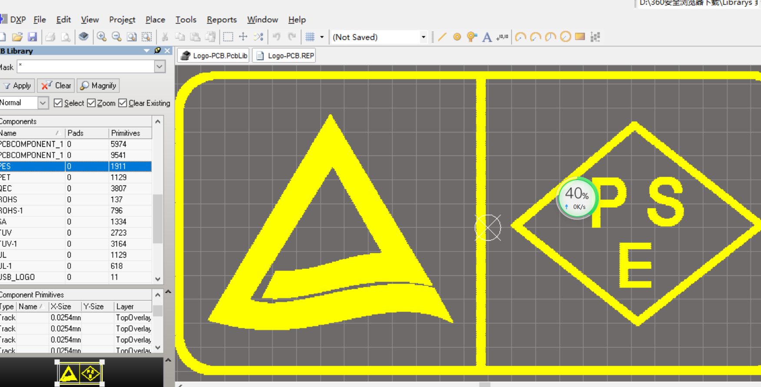761x387 pixels.
Task: Activate the Move selection cross-arrows tool
Action: 243,37
